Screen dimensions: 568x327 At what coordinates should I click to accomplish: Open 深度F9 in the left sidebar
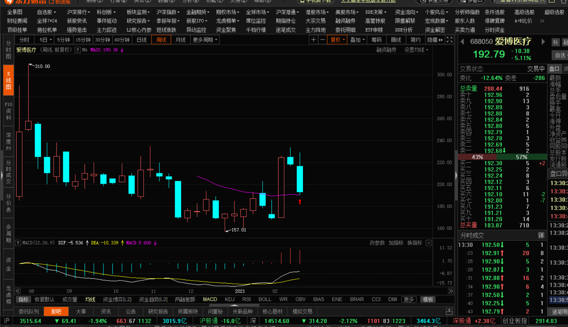(x=9, y=142)
